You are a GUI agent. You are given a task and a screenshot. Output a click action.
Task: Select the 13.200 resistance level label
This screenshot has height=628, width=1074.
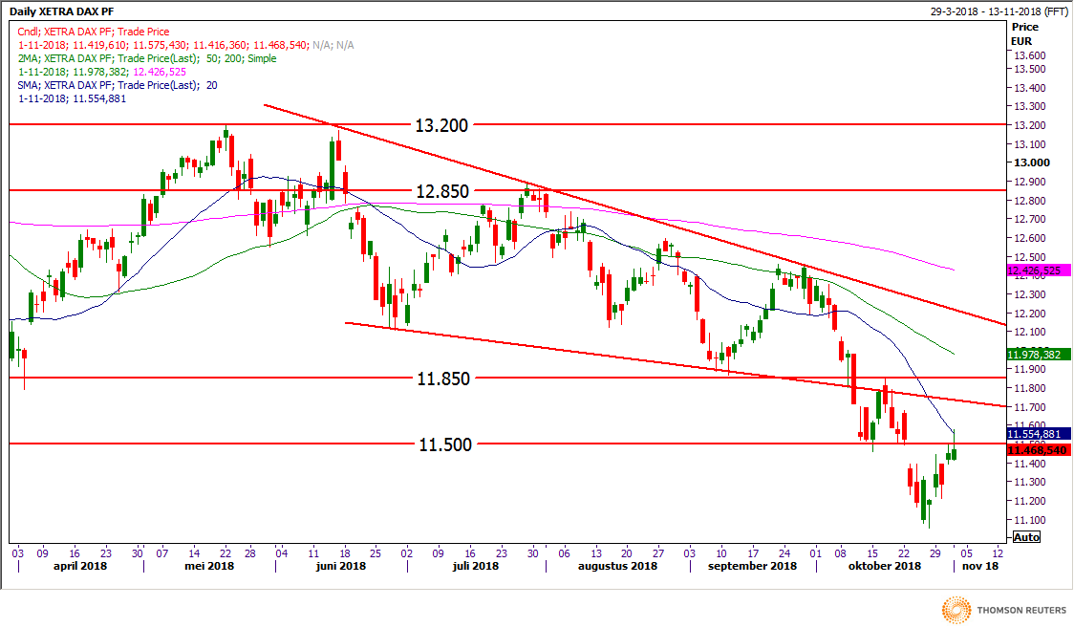click(441, 125)
